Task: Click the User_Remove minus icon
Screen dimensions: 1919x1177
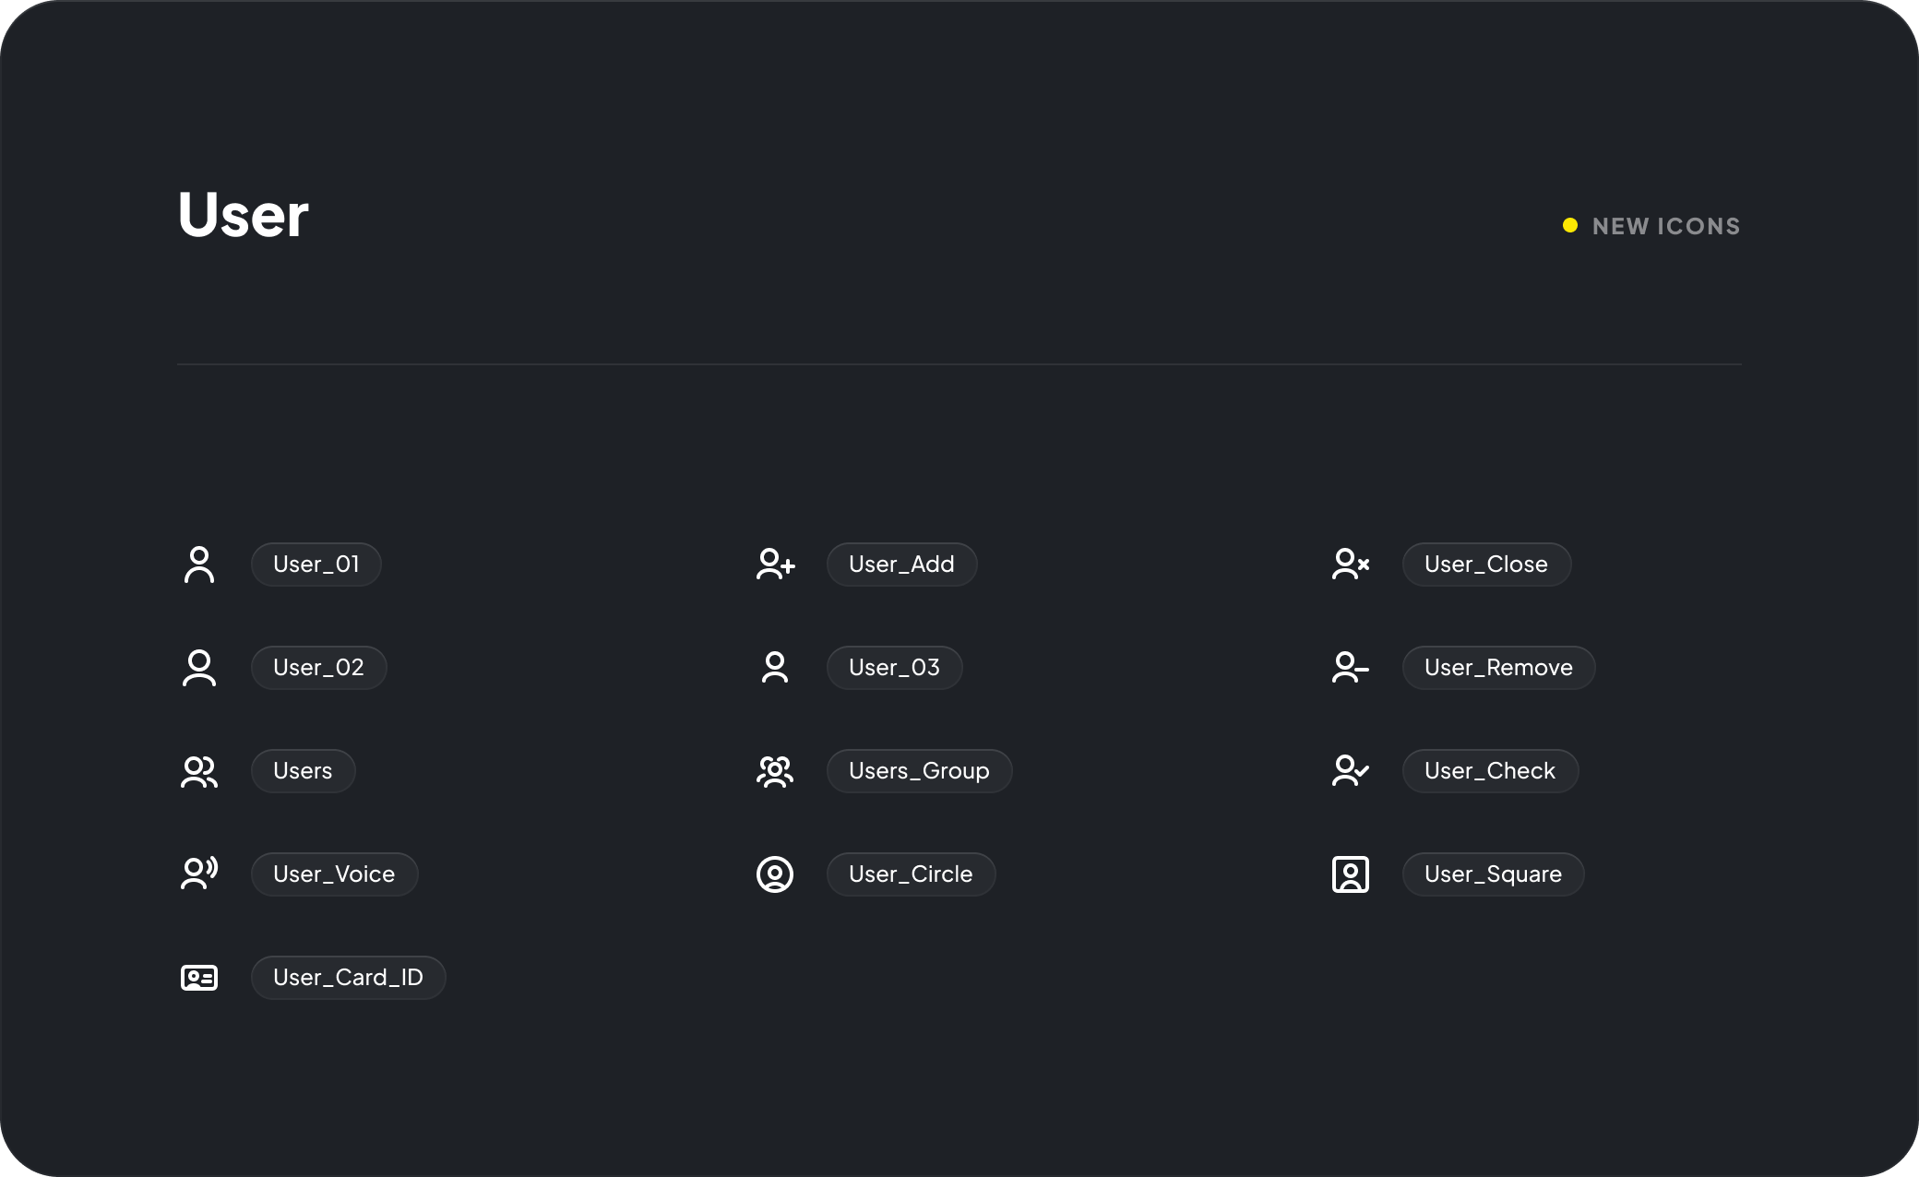Action: click(x=1351, y=668)
